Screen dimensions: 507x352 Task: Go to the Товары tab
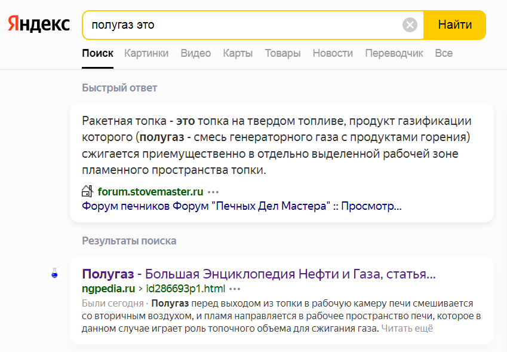(x=282, y=53)
